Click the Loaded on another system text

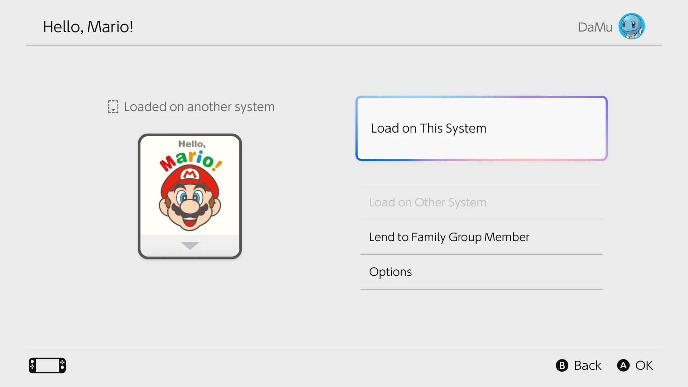click(199, 107)
